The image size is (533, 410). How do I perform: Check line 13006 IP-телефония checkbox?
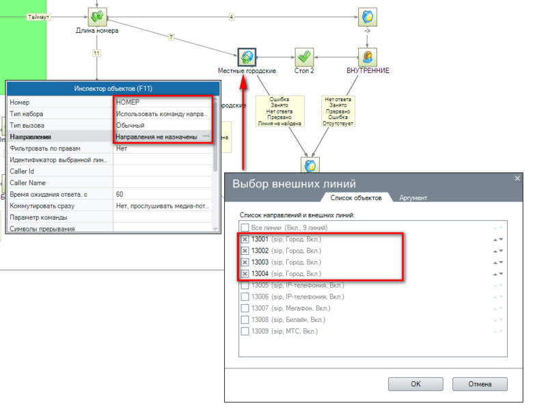(245, 297)
